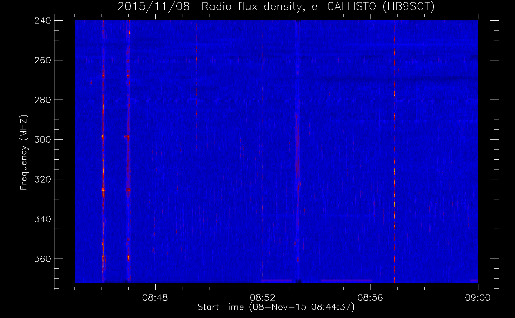Click the 'Frequency (MHZ)' axis label
Image resolution: width=515 pixels, height=318 pixels.
tap(24, 153)
